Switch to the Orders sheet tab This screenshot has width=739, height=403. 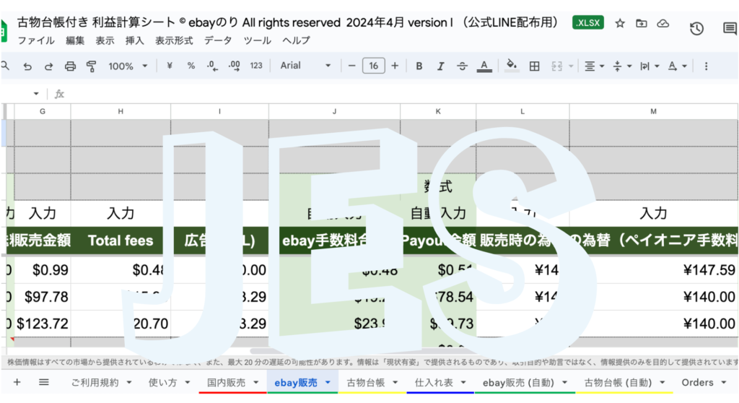(697, 383)
